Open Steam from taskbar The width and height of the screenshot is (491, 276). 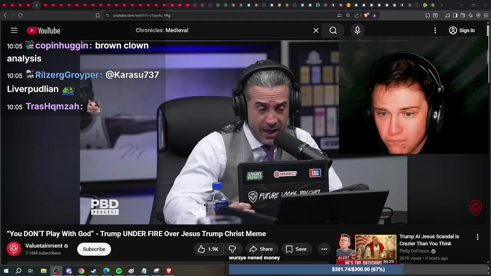pos(94,271)
